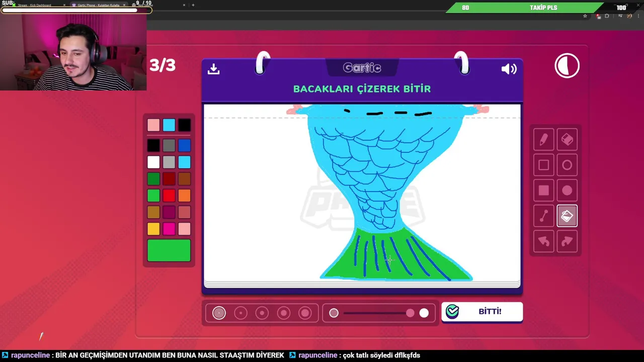
Task: Close the Yeni Sekme browser tab
Action: coord(184,5)
